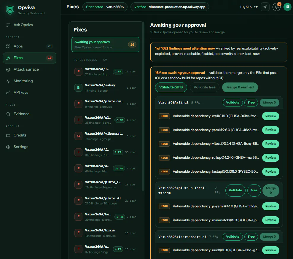
Task: Click grade F badge for Varun369A/pluto_AI
Action: (x=79, y=201)
